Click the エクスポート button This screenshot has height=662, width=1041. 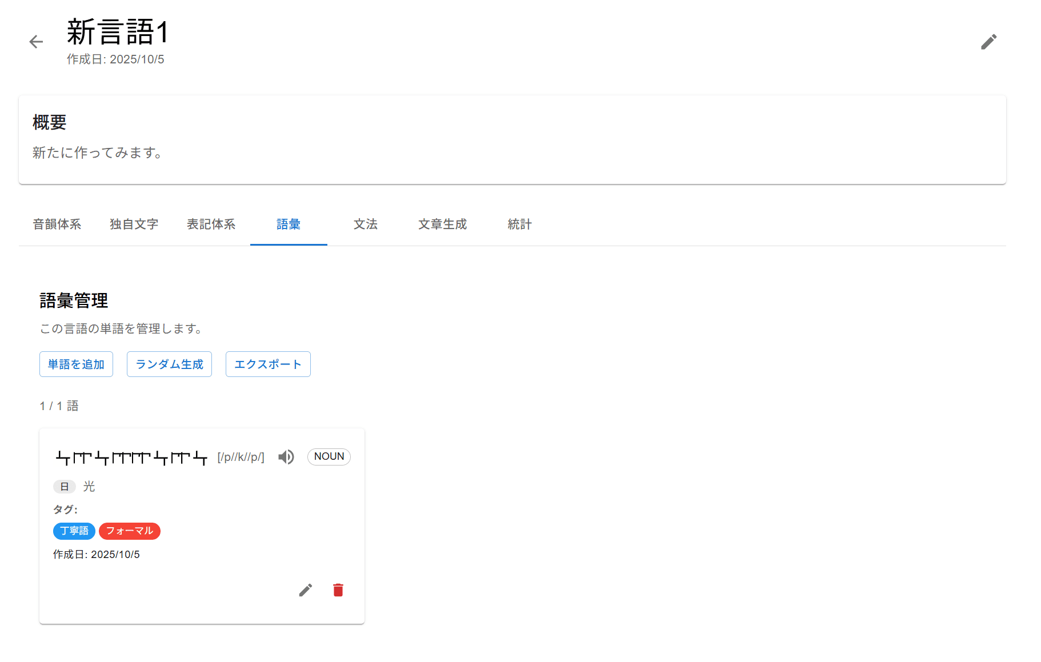click(268, 364)
